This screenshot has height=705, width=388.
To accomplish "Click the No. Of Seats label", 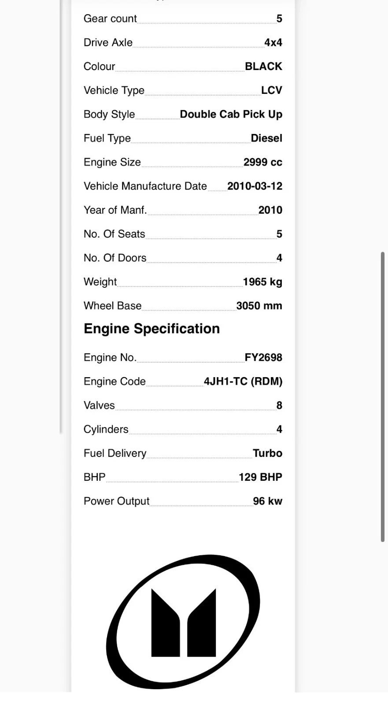I will tap(114, 234).
